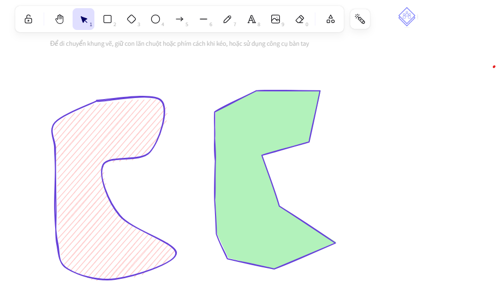Viewport: 496px width, 306px height.
Task: Pick the freehand Pencil tool
Action: (x=227, y=19)
